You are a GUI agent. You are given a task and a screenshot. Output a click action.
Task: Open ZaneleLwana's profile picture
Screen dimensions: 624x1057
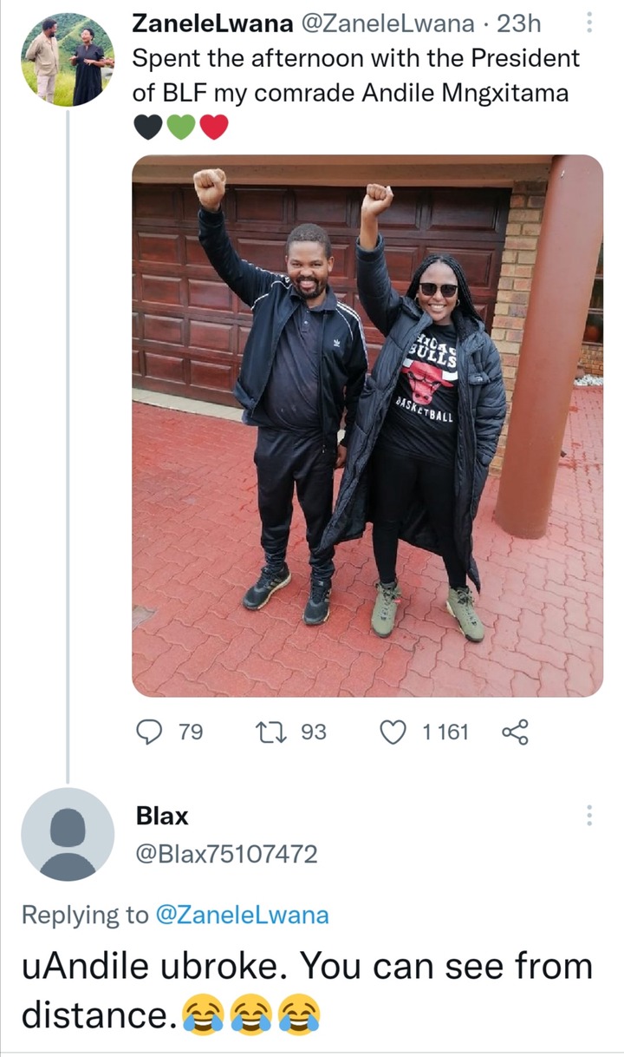coord(68,59)
